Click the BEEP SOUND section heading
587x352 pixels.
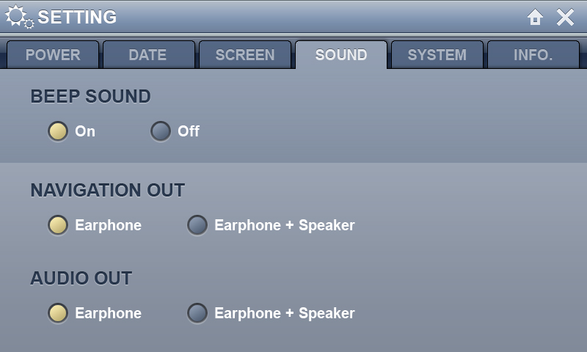coord(90,97)
